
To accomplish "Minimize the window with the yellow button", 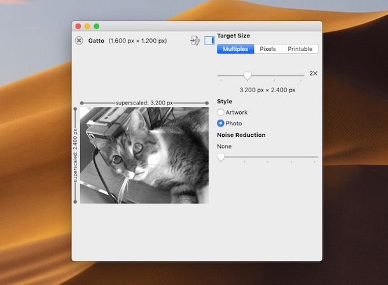I will point(87,26).
